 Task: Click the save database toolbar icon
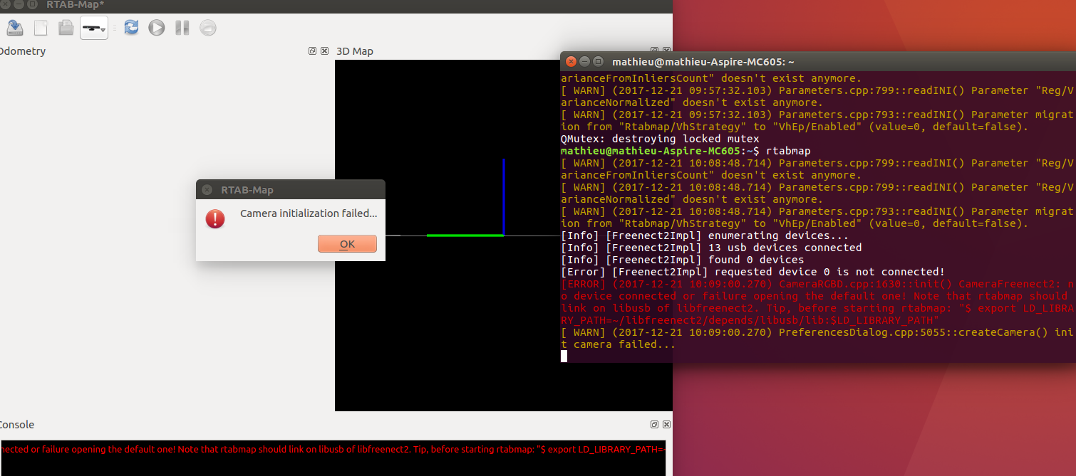14,28
